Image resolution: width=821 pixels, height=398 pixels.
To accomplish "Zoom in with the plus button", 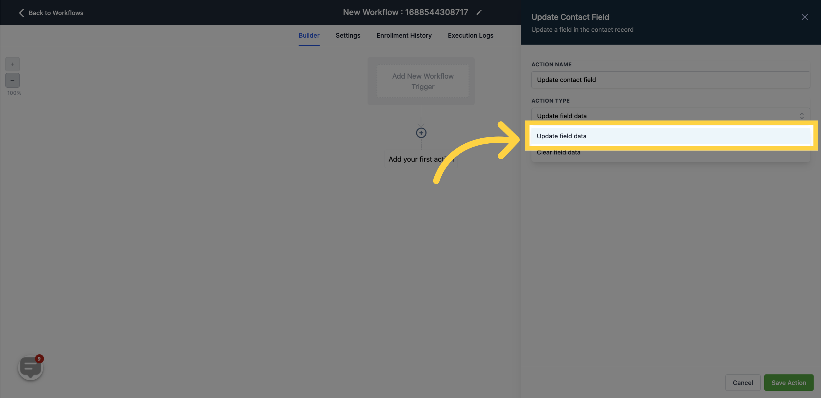I will tap(12, 64).
